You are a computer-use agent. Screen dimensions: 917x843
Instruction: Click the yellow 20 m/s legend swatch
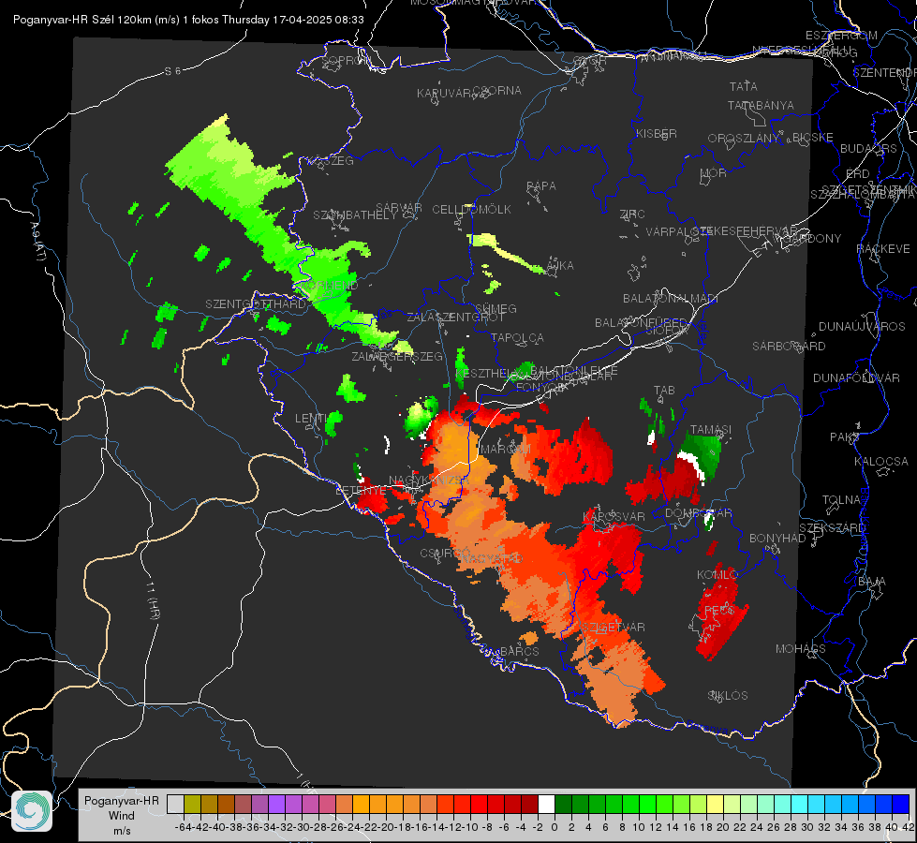click(716, 805)
